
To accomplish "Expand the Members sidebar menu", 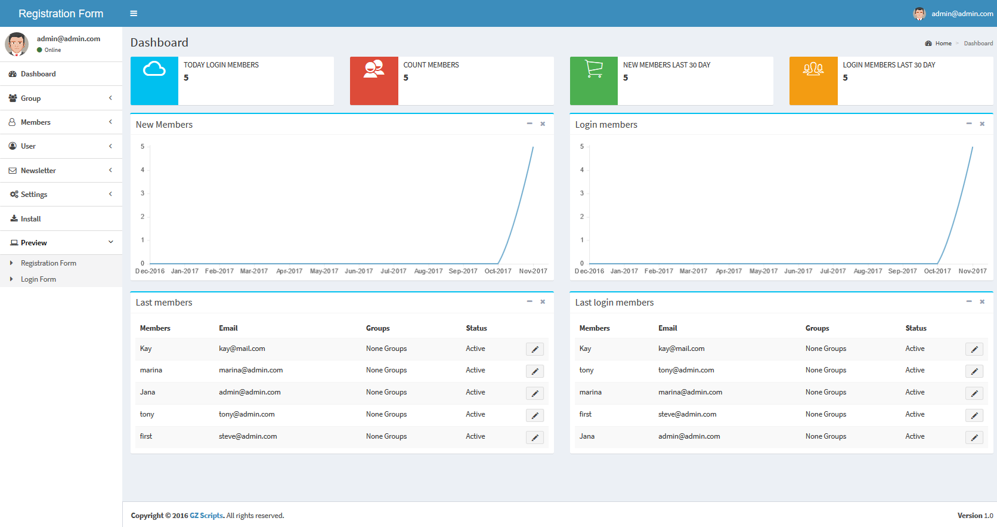I will [x=61, y=122].
